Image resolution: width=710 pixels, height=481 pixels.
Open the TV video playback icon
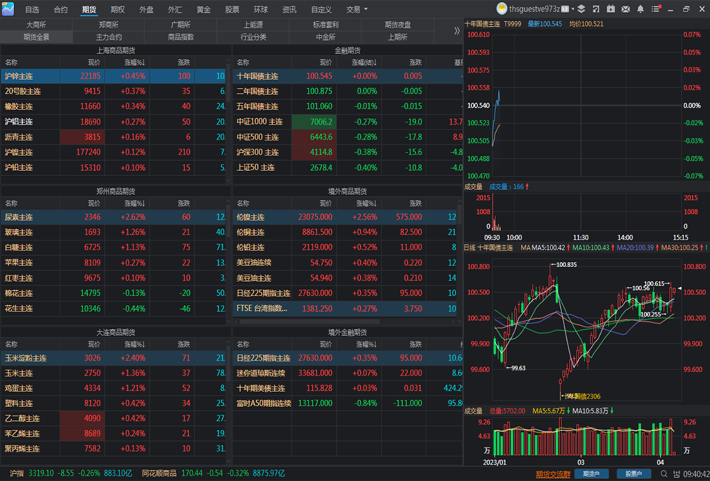[611, 9]
